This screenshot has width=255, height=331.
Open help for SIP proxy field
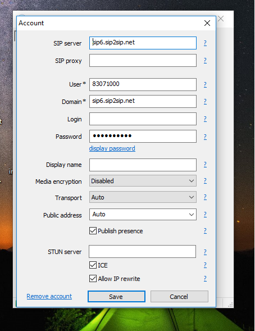pyautogui.click(x=205, y=61)
